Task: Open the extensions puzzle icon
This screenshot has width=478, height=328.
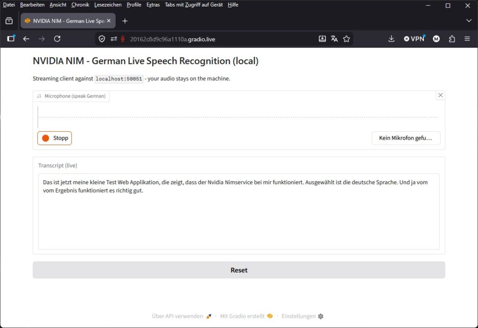Action: 452,39
